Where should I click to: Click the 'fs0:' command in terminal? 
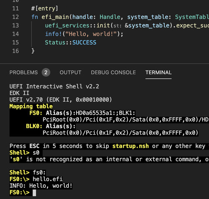tap(39, 172)
